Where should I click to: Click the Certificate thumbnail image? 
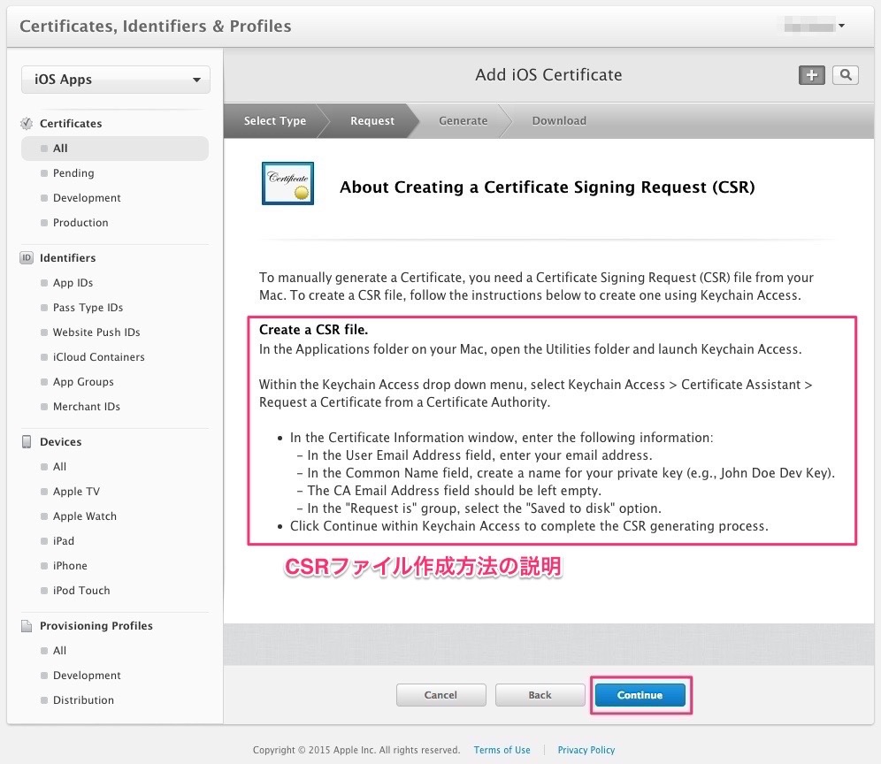(287, 183)
